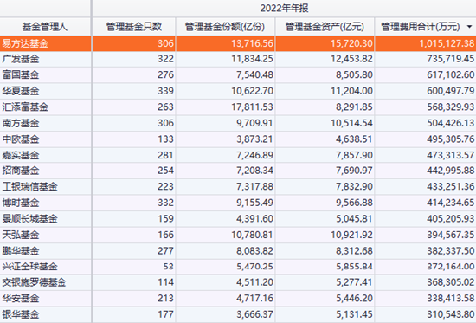Select the 鹏华基金 row name
This screenshot has height=323, width=476.
21,251
